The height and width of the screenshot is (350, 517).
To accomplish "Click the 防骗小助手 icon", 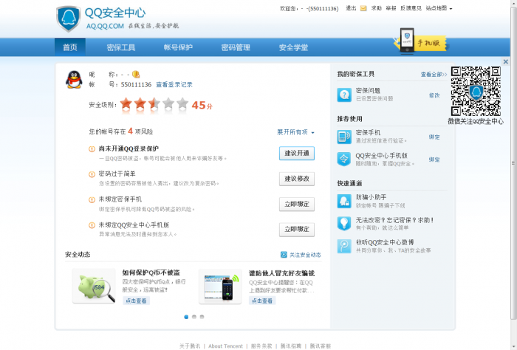I will (344, 201).
